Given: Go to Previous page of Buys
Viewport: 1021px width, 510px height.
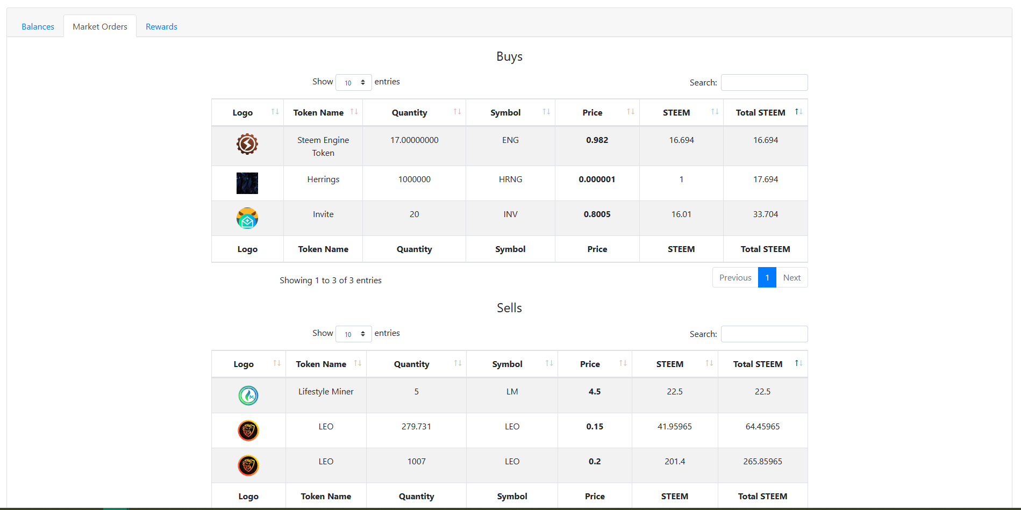Looking at the screenshot, I should pyautogui.click(x=735, y=277).
